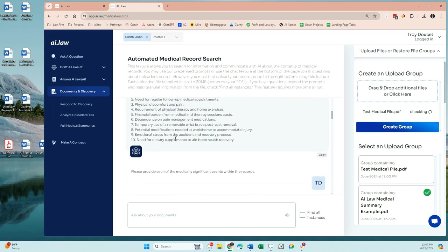Open Analyze Uploaded Files submenu item

[77, 115]
